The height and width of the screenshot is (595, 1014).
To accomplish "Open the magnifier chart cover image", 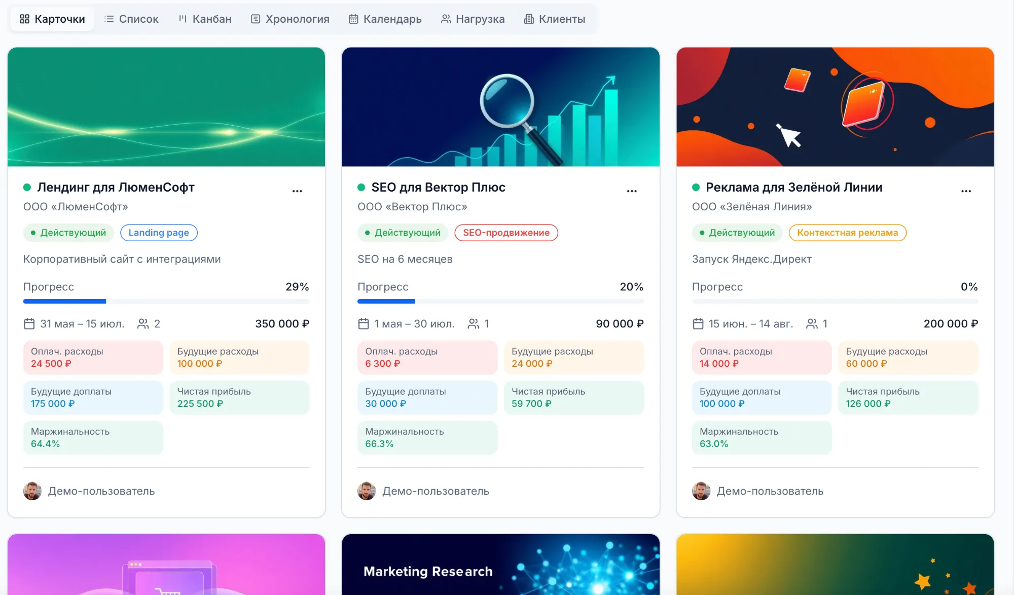I will pos(500,107).
